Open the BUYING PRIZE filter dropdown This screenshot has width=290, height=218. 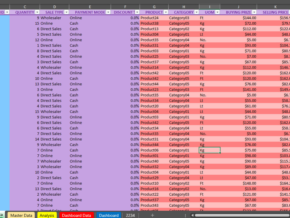[x=254, y=12]
